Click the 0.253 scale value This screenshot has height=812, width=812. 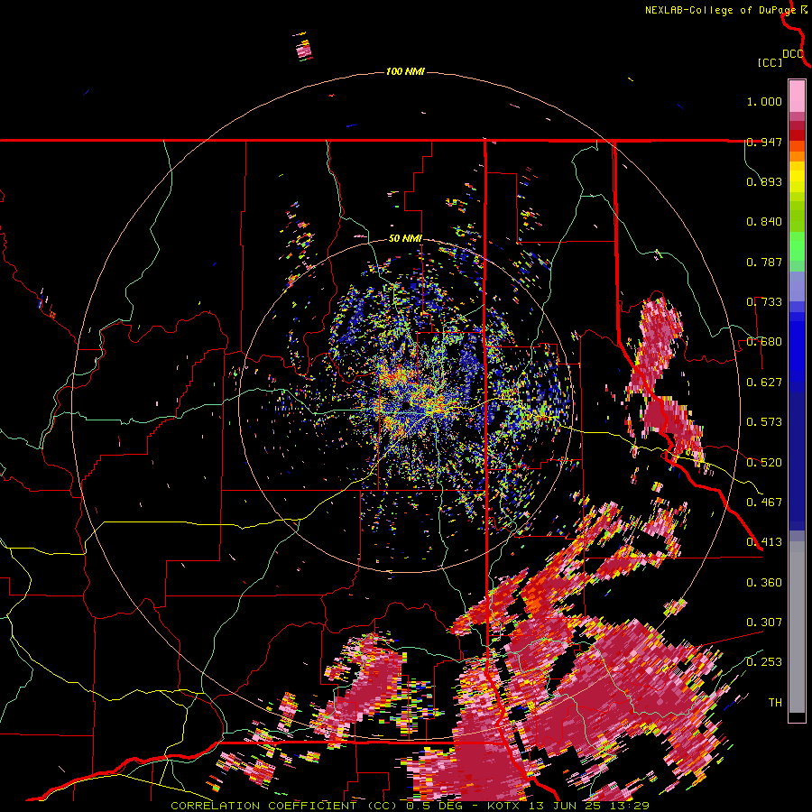(764, 662)
